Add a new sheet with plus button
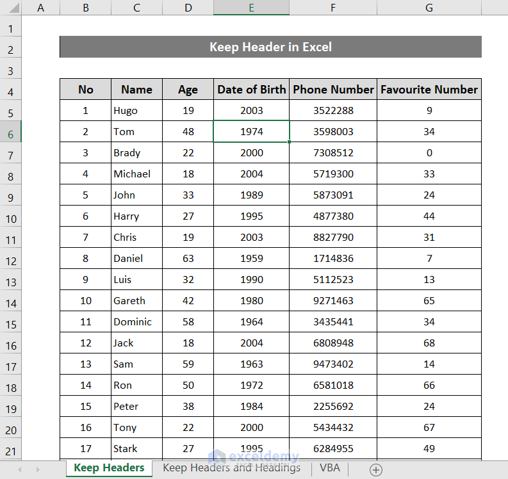Screen dimensions: 508x479 click(x=376, y=469)
